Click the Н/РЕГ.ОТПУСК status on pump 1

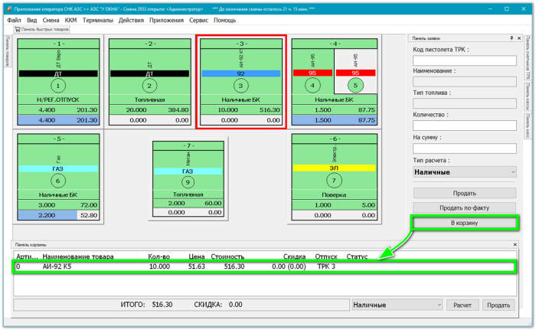(58, 100)
